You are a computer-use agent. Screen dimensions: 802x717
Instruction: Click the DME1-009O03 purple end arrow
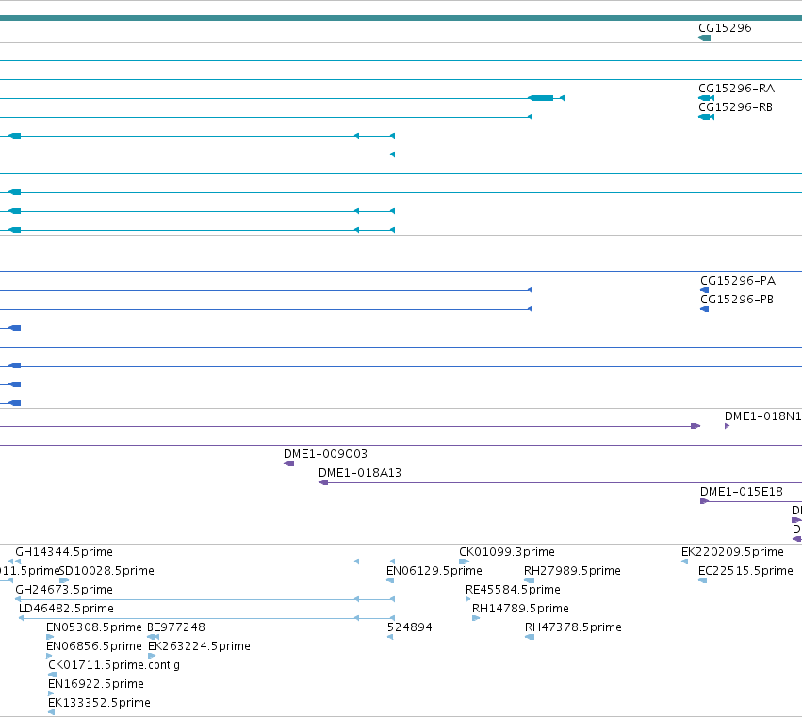(289, 464)
